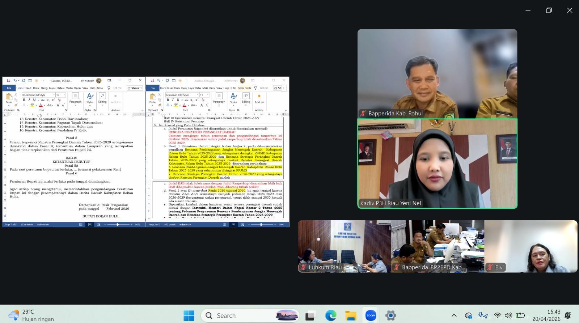Screen dimensions: 579x323
Task: Open View tab in right Word window
Action: (219, 88)
